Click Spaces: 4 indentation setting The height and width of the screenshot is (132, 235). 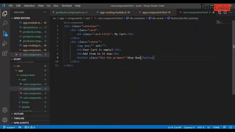pyautogui.click(x=189, y=127)
